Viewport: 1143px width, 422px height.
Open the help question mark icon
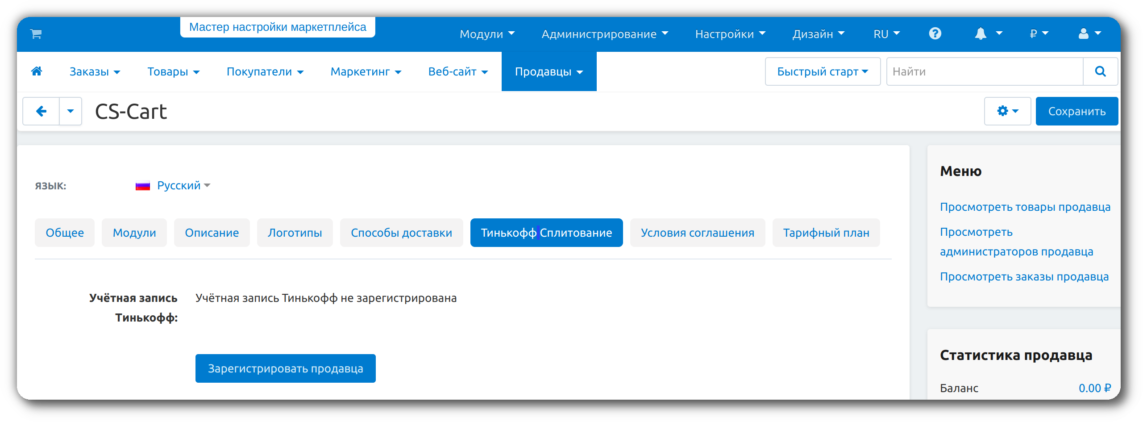click(935, 34)
